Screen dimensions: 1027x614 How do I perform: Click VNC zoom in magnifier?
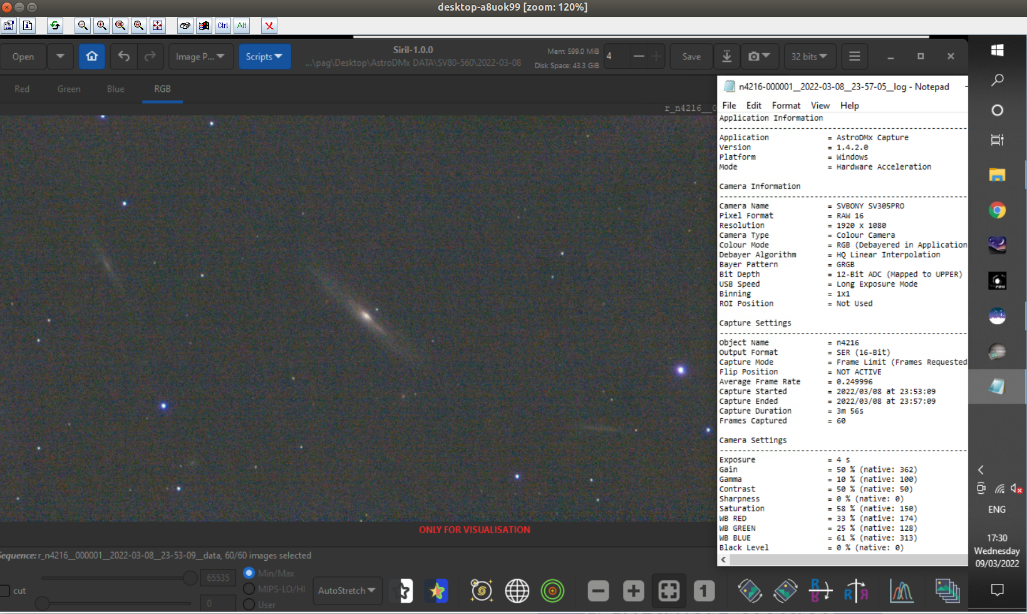pos(101,26)
